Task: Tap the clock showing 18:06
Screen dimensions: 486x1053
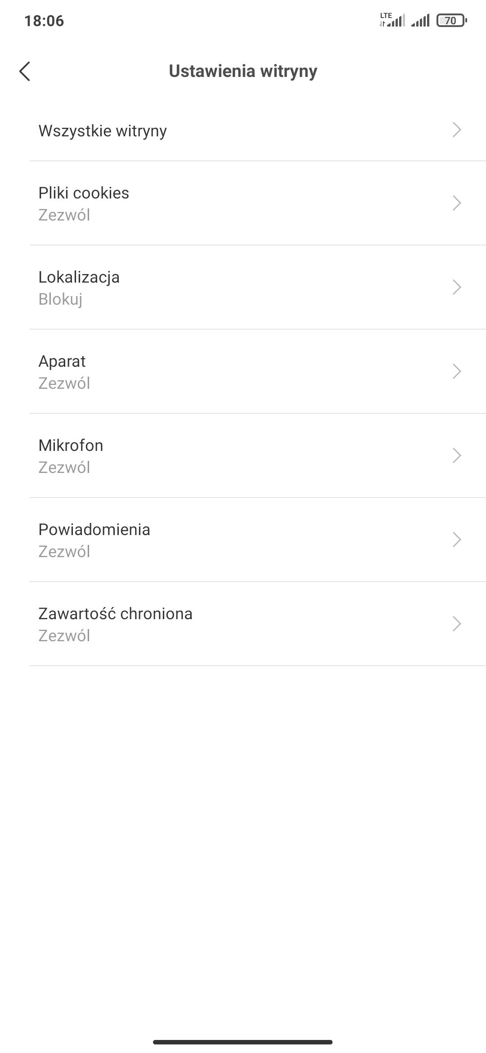Action: tap(44, 21)
